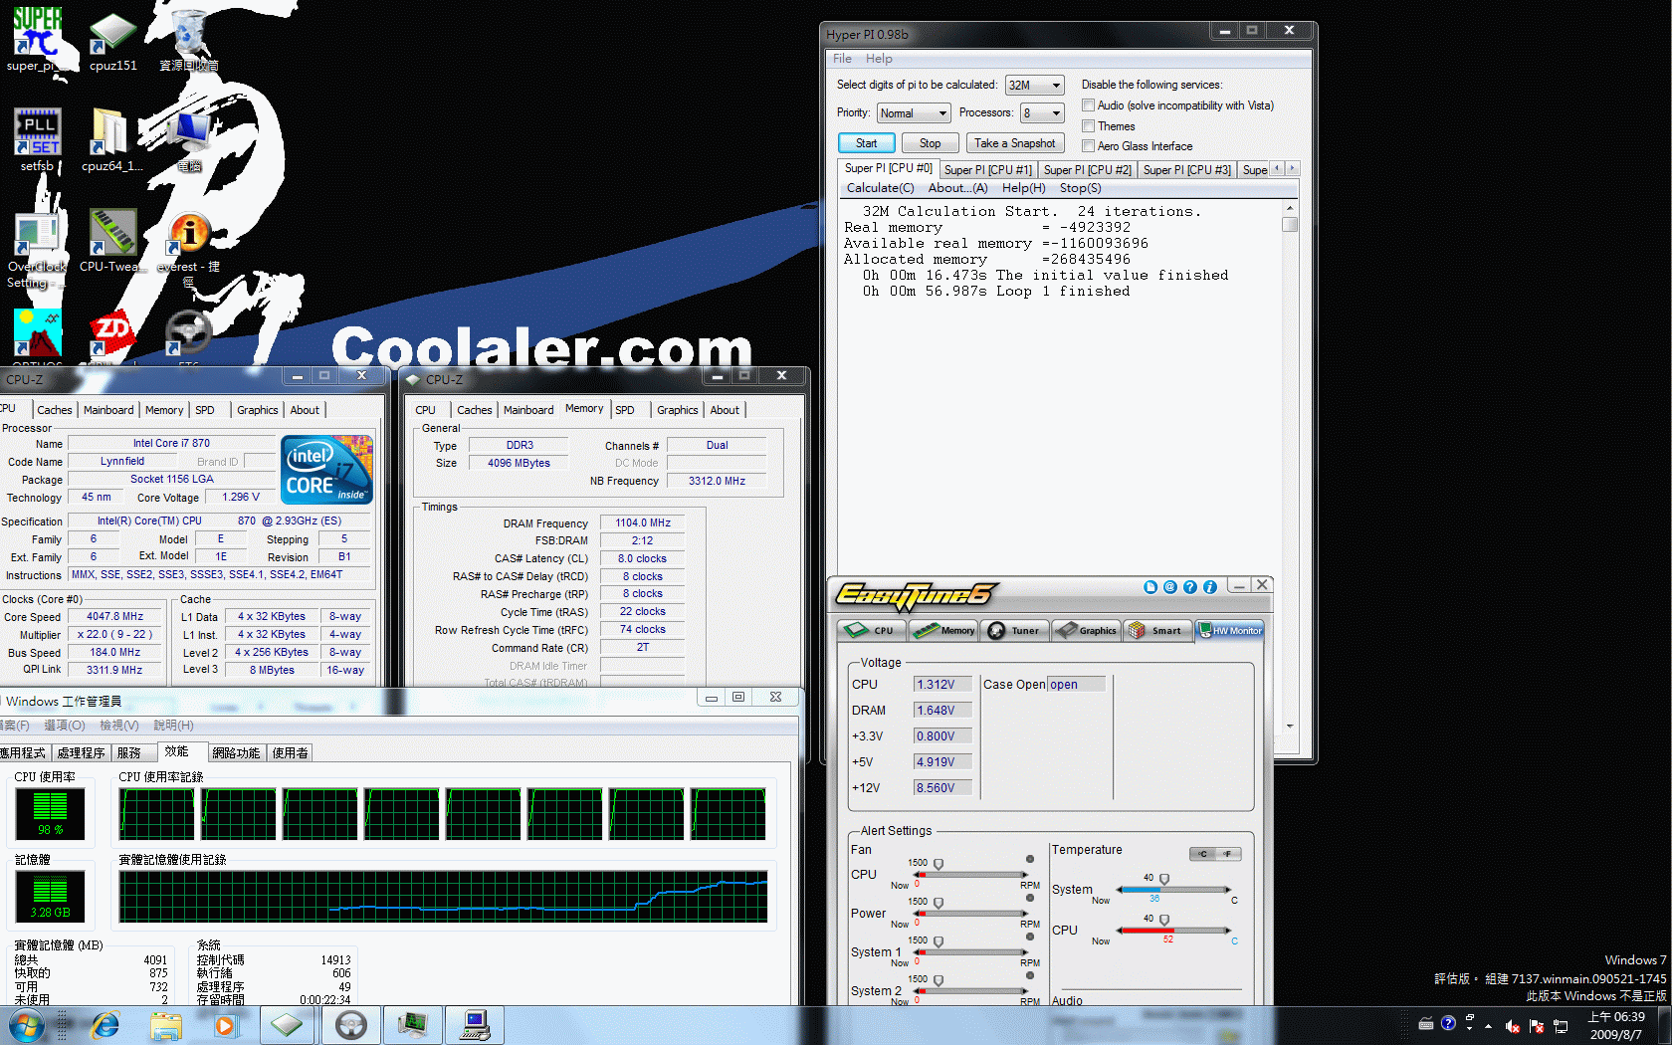Launch the everest desktop shortcut
1672x1045 pixels.
tap(188, 235)
